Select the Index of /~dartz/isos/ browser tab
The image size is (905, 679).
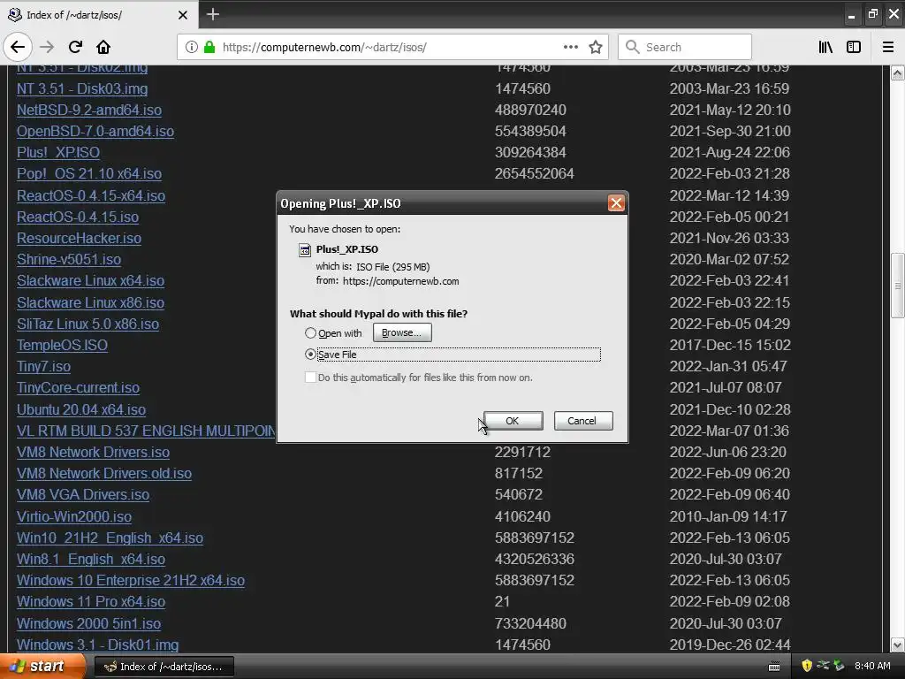click(x=98, y=15)
